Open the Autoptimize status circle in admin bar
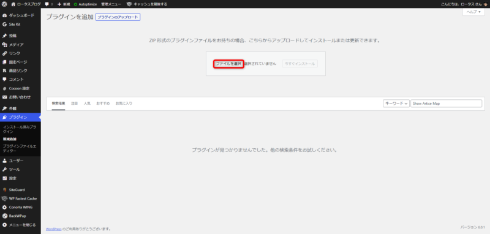 pos(75,4)
